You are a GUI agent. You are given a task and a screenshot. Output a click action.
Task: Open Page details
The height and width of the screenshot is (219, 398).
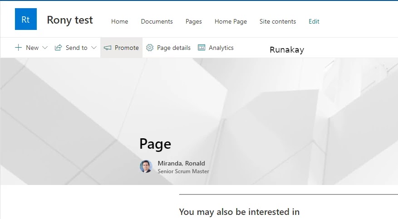174,48
